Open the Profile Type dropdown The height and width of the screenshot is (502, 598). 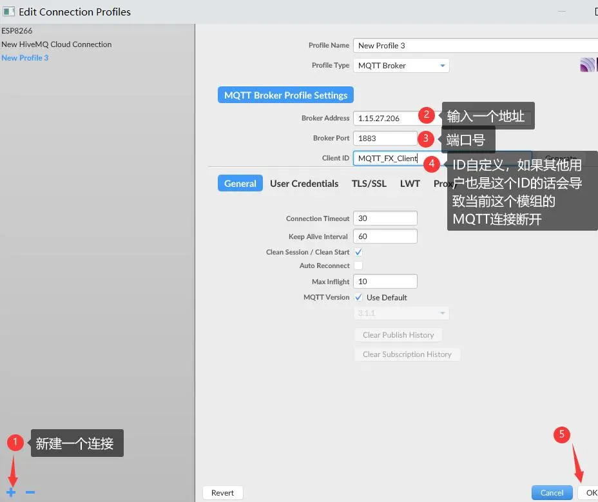click(401, 66)
